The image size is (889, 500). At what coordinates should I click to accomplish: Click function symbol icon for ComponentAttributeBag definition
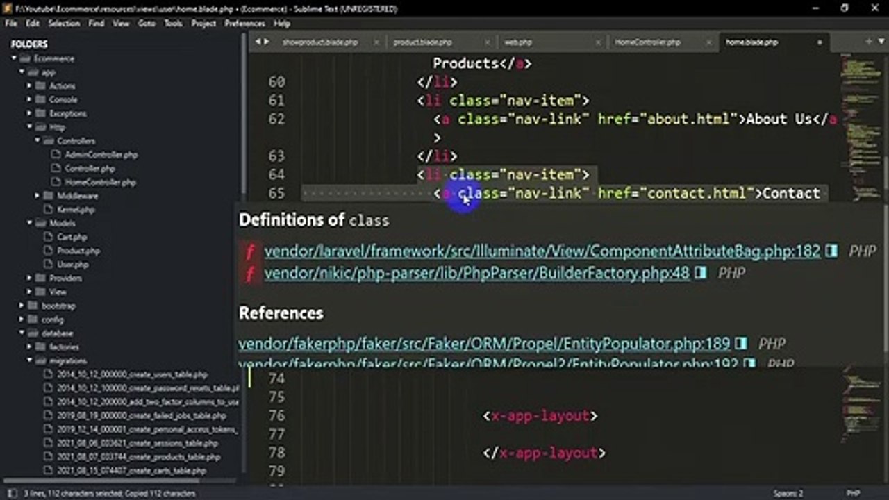click(x=250, y=251)
